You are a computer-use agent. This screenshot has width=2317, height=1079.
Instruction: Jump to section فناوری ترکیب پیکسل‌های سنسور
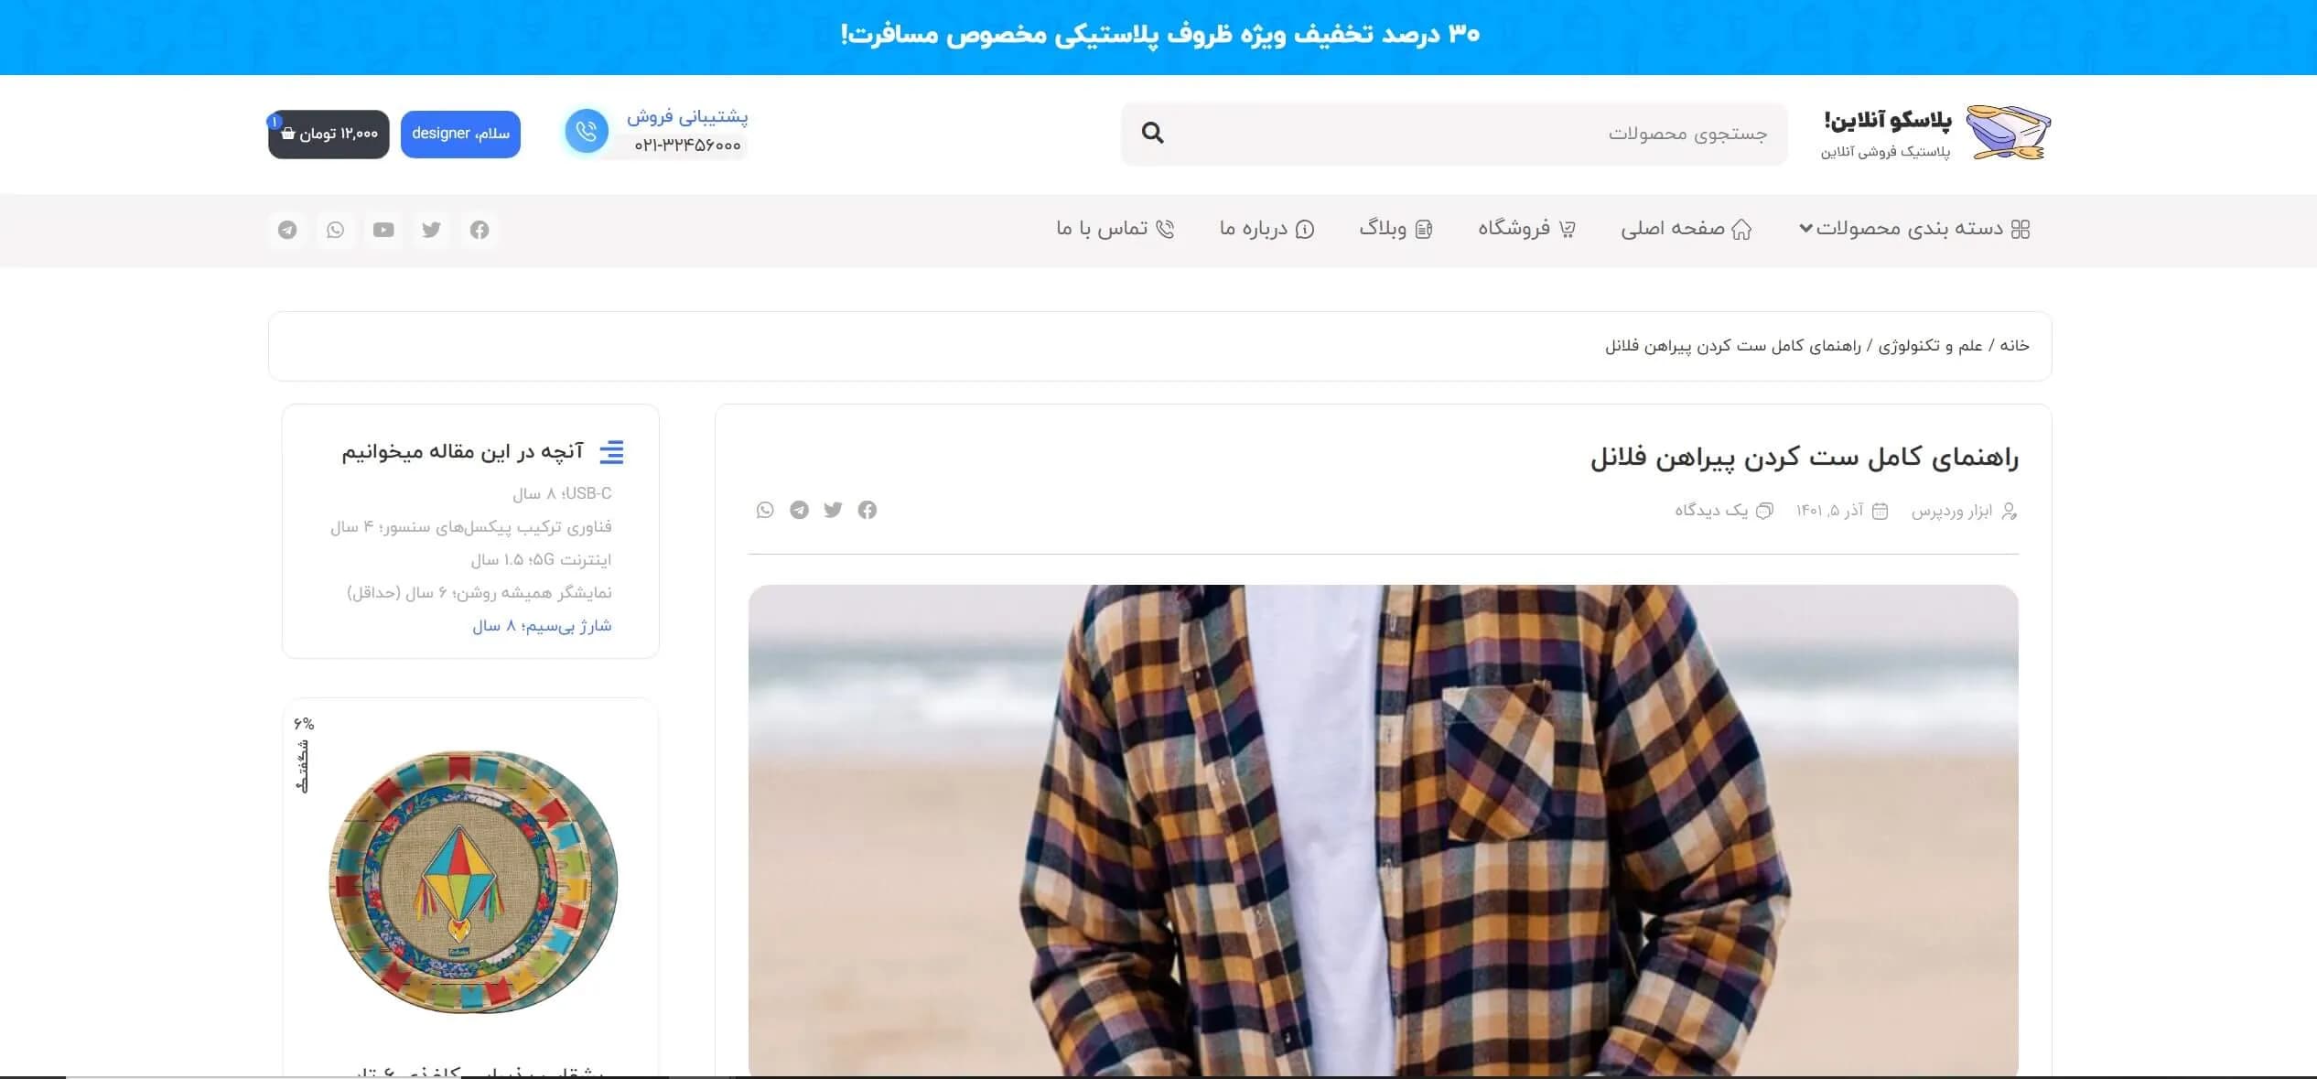click(x=470, y=526)
